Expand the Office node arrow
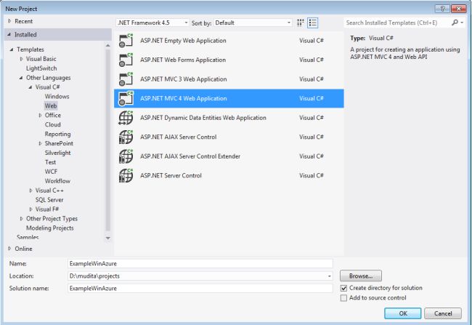This screenshot has height=325, width=472. point(40,116)
